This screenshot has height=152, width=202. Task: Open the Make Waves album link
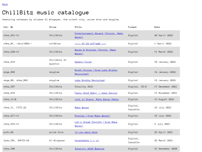click(82, 108)
